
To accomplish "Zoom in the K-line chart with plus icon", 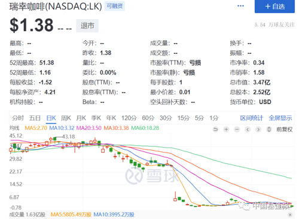I will tap(226, 129).
